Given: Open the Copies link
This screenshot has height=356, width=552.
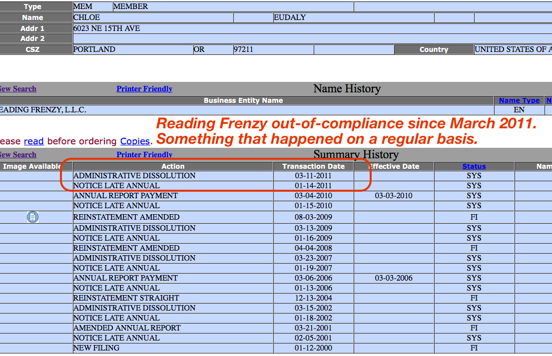Looking at the screenshot, I should click(135, 141).
